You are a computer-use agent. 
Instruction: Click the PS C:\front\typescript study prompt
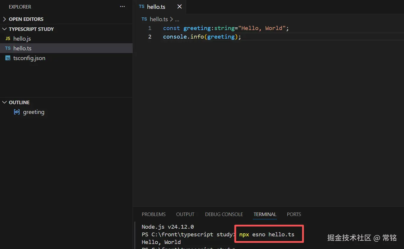tap(188, 235)
